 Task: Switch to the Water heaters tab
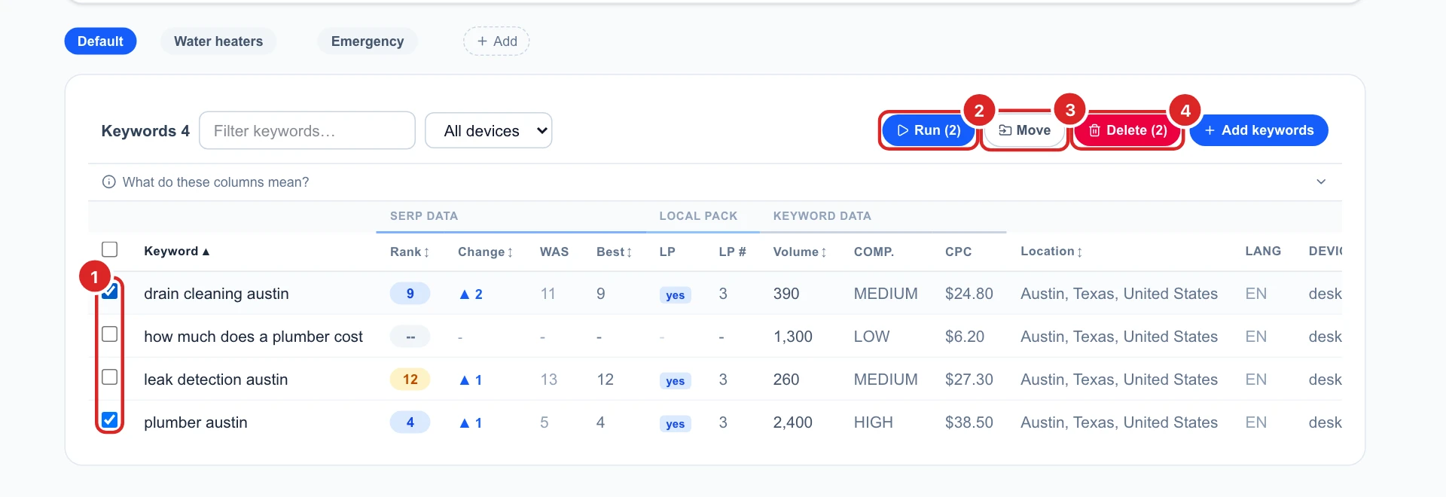click(218, 41)
